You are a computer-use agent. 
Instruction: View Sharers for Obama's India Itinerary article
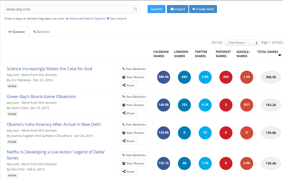[133, 133]
